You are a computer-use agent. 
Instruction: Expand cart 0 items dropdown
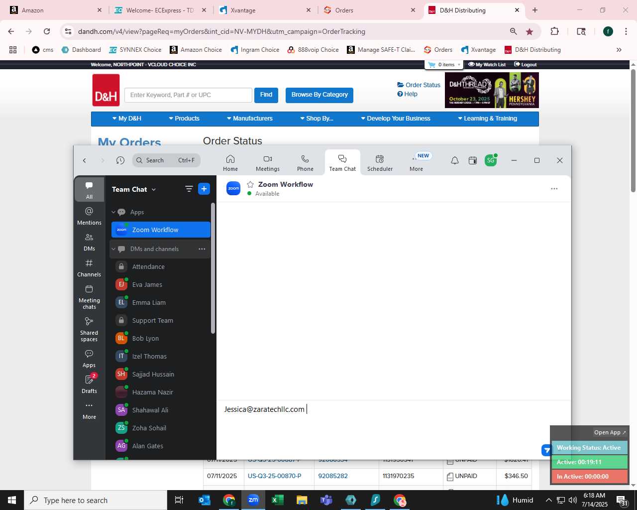click(x=444, y=65)
